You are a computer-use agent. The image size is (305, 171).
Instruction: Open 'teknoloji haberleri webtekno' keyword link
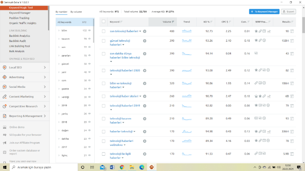(x=122, y=143)
